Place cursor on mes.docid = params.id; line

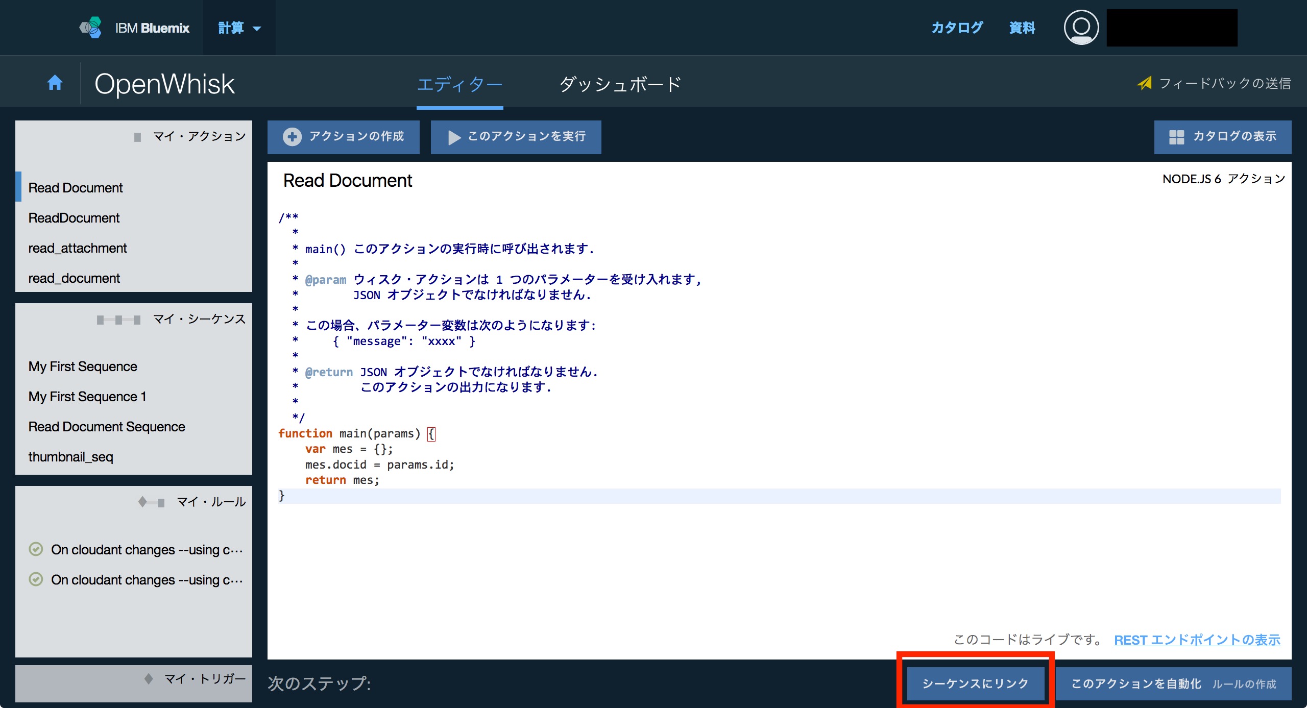380,465
